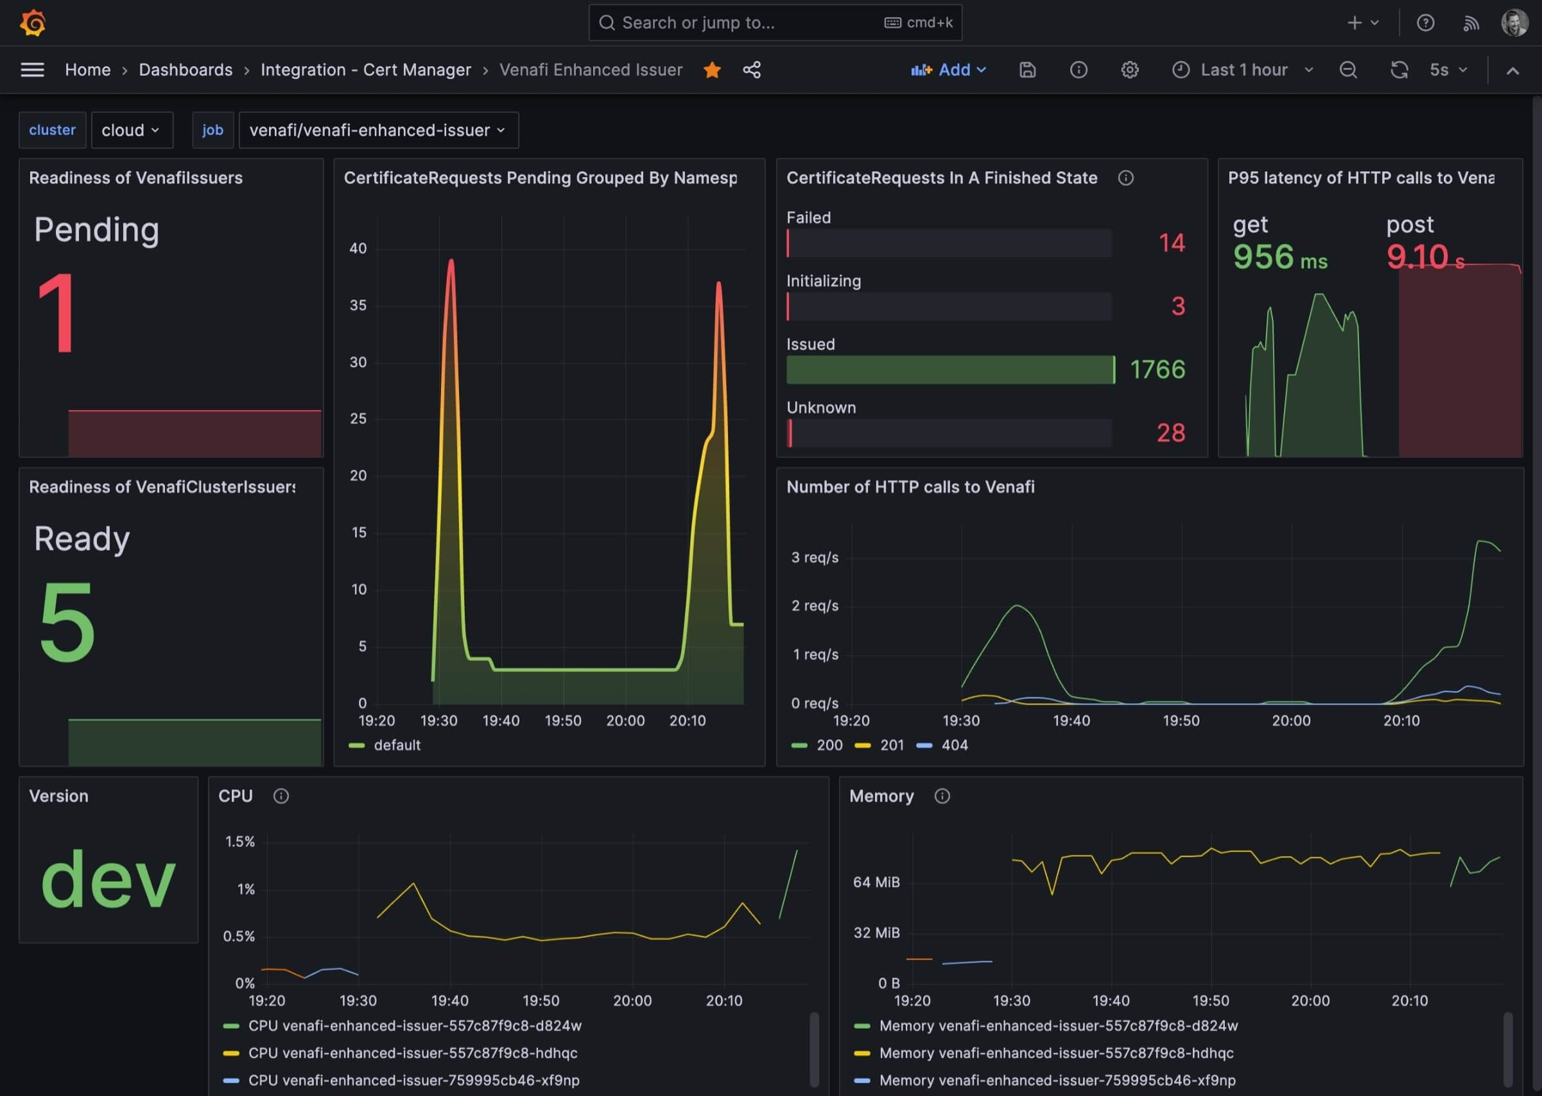1542x1096 pixels.
Task: Open CertificateRequests Pending panel title menu
Action: tap(540, 178)
